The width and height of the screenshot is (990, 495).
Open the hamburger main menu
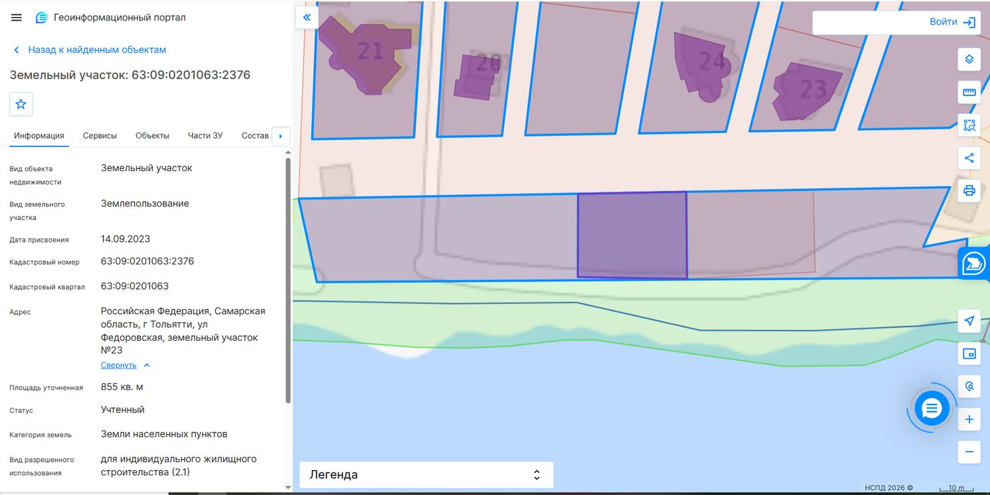16,18
